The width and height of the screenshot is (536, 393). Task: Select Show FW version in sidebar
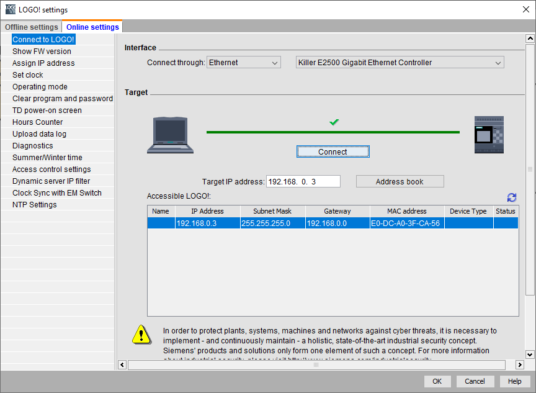pyautogui.click(x=42, y=52)
